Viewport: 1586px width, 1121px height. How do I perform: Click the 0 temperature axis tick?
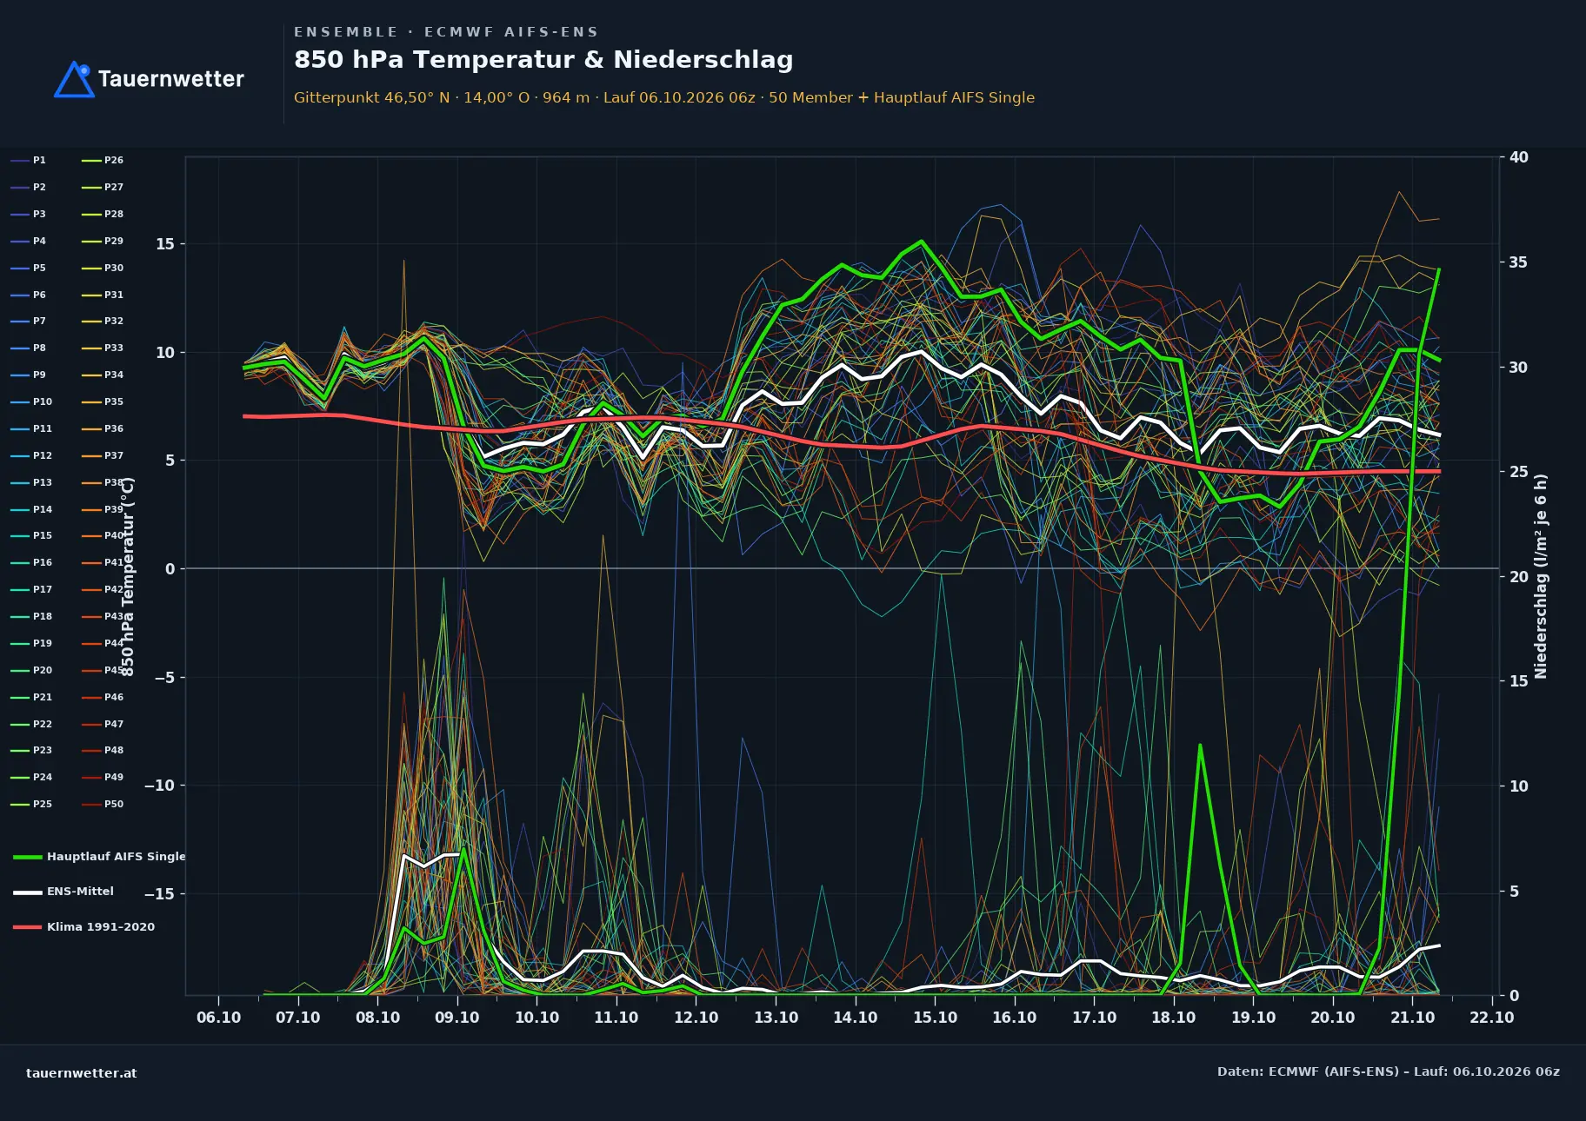(170, 569)
